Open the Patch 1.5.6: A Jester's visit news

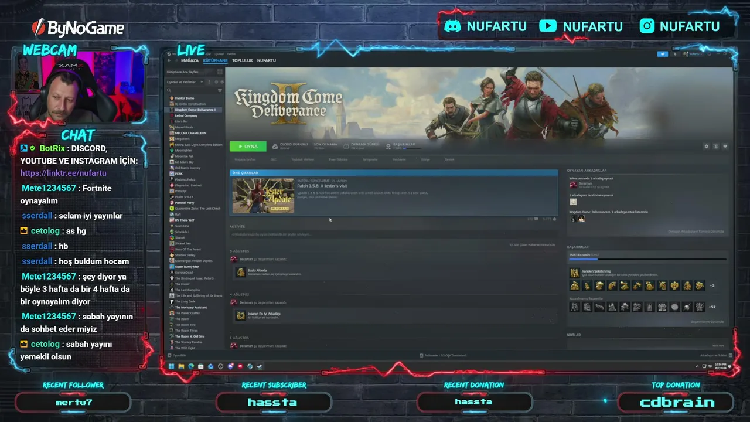coord(322,186)
